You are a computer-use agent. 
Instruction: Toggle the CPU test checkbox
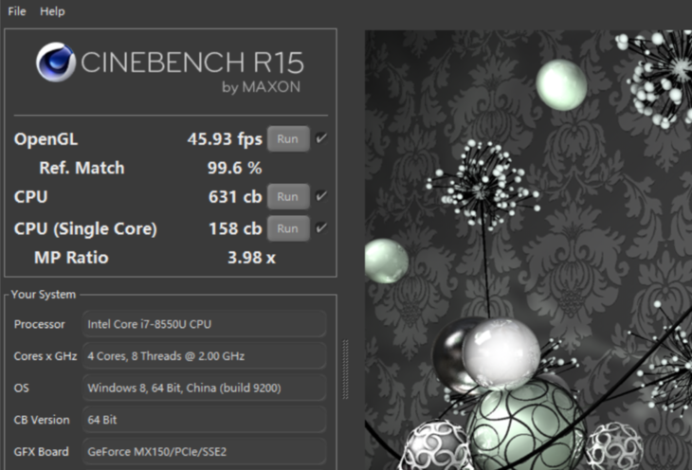(321, 196)
